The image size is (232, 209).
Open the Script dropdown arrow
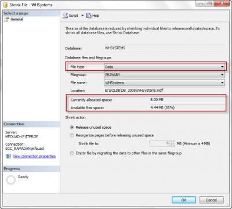(x=82, y=16)
